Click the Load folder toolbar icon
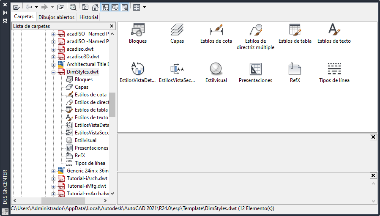Viewport: 380px width, 216px height. coord(16,7)
